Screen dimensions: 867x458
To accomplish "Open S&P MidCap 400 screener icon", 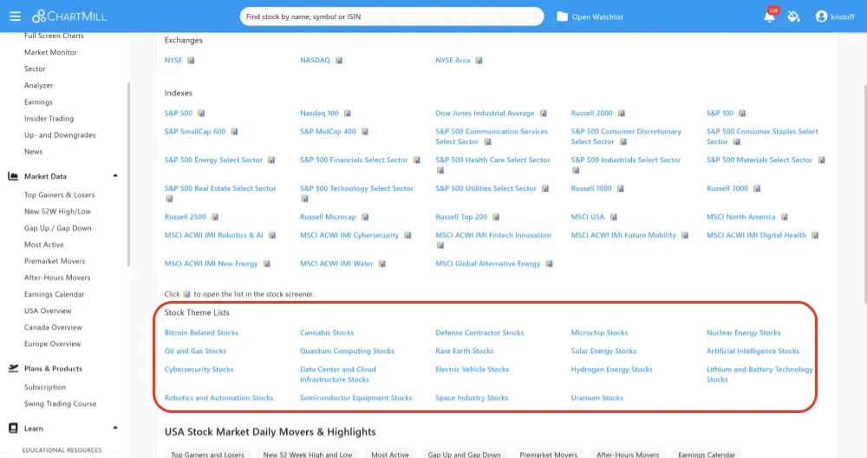I will (365, 132).
